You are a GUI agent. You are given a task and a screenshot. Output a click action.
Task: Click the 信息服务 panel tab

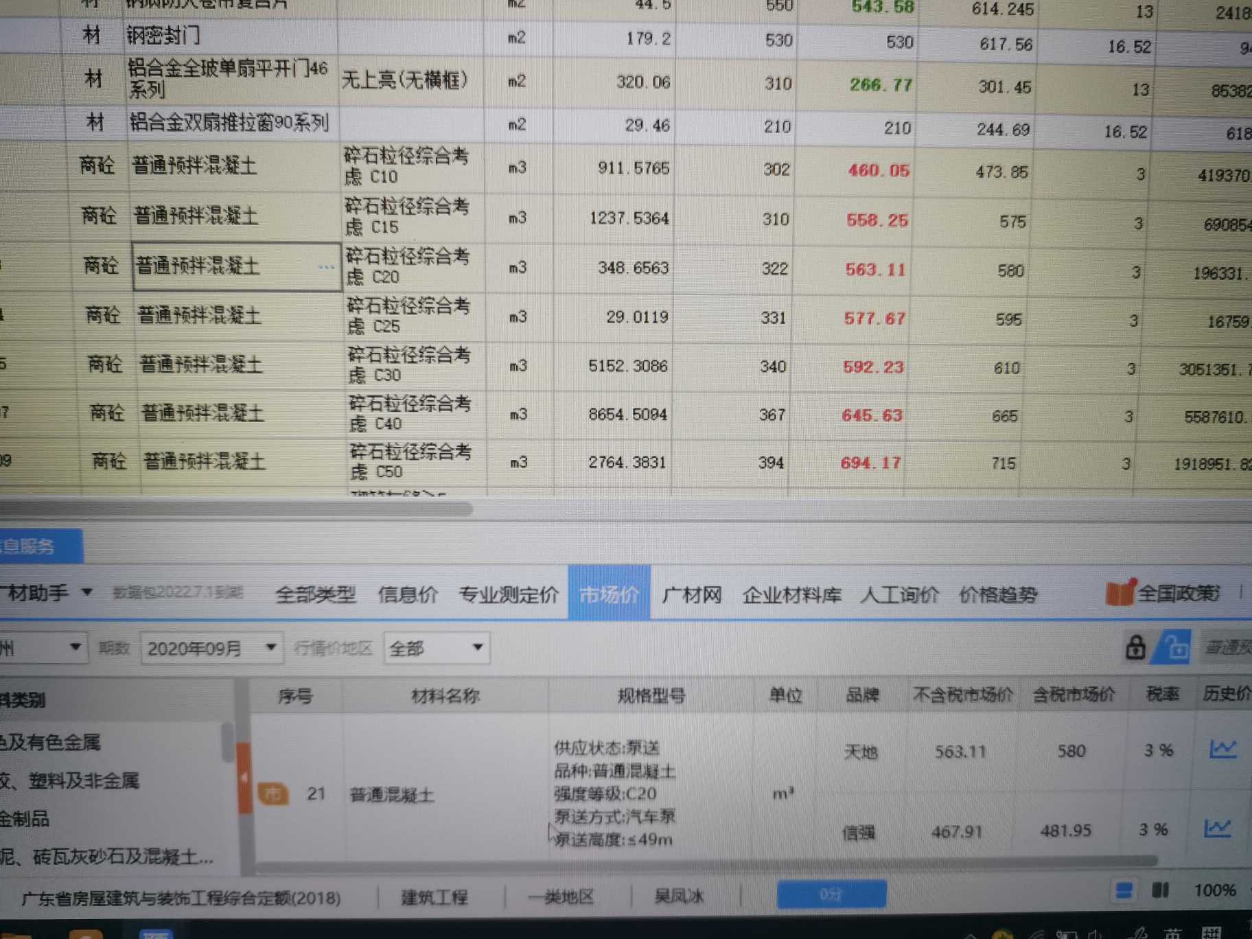40,546
